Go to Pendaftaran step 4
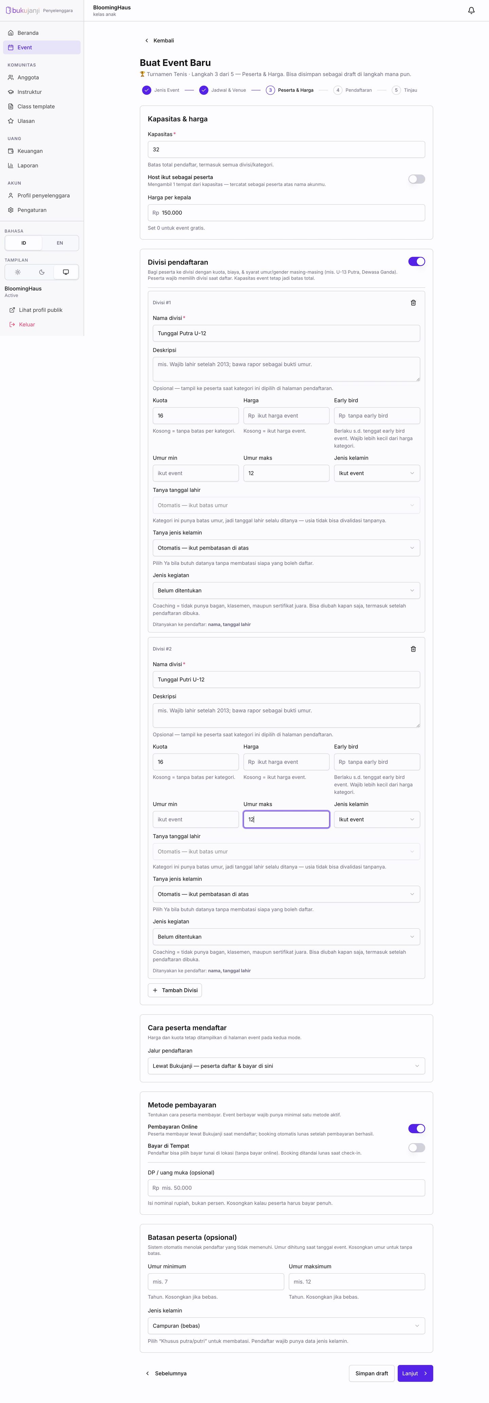Viewport: 489px width, 1403px height. click(x=352, y=90)
